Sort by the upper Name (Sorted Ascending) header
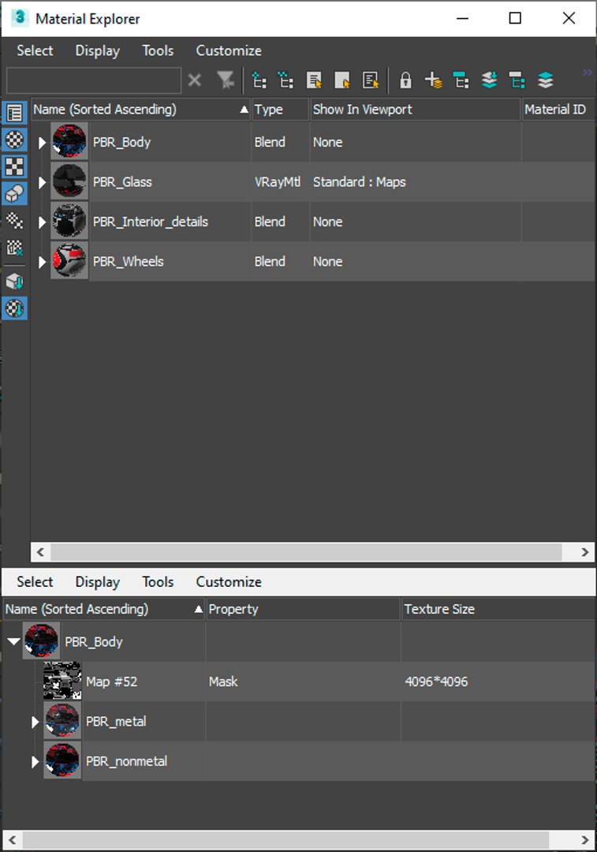Viewport: 597px width, 852px height. [140, 110]
